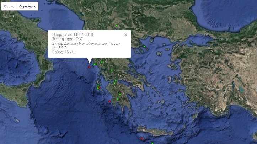
Task: Open the green marker at bottom edge below Crete
Action: click(152, 143)
